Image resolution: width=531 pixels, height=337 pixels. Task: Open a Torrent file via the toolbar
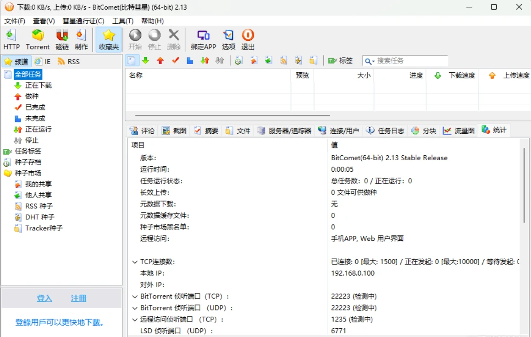click(x=38, y=39)
